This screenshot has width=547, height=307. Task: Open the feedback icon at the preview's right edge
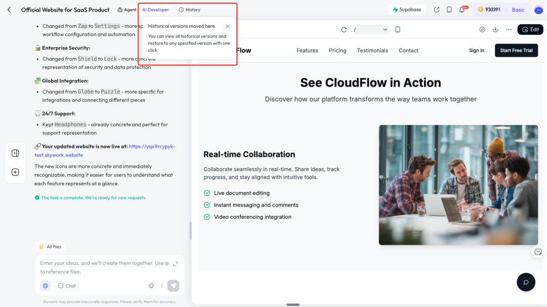click(538, 252)
